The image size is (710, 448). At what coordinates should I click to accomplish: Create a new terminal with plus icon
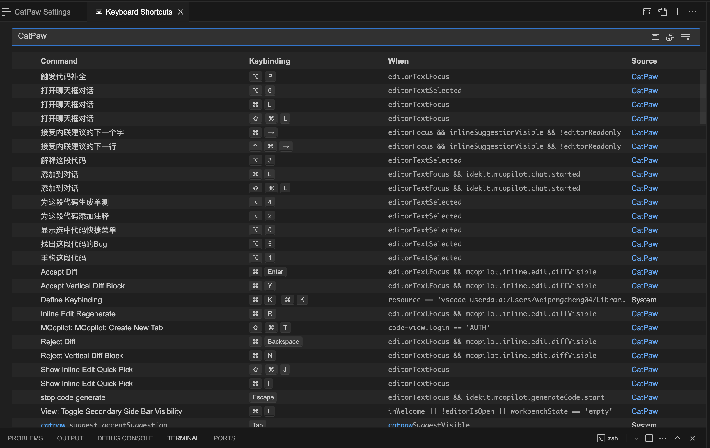pyautogui.click(x=627, y=438)
